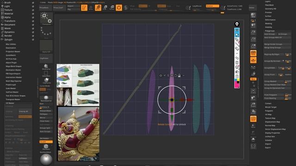Toggle the orange Gizmo 3D circle button
The height and width of the screenshot is (166, 296).
pyautogui.click(x=119, y=8)
